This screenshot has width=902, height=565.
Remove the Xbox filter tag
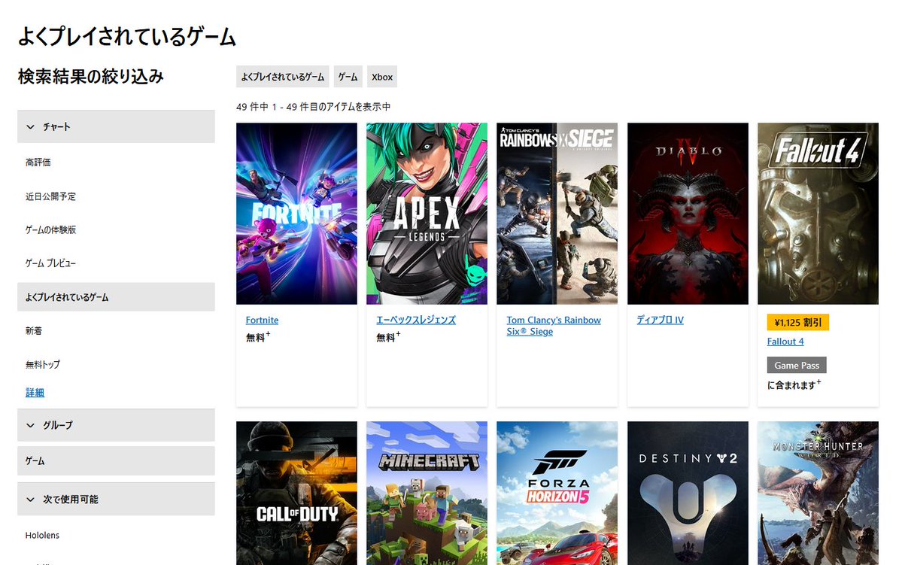382,77
